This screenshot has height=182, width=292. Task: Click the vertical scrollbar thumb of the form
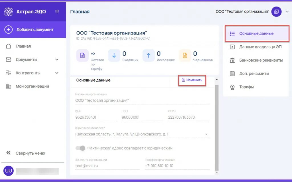(217, 128)
